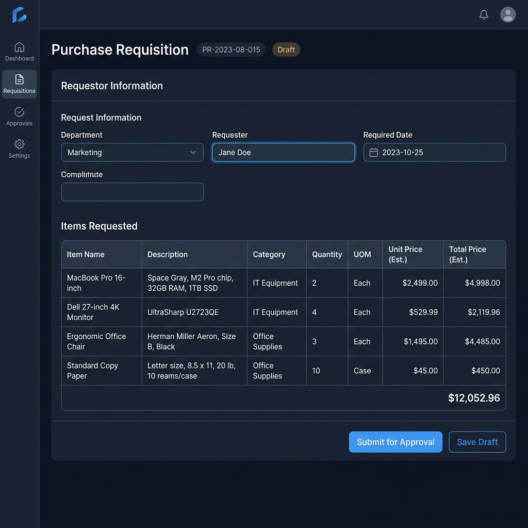The height and width of the screenshot is (528, 528).
Task: Click the $529.99 unit price
Action: pos(423,312)
